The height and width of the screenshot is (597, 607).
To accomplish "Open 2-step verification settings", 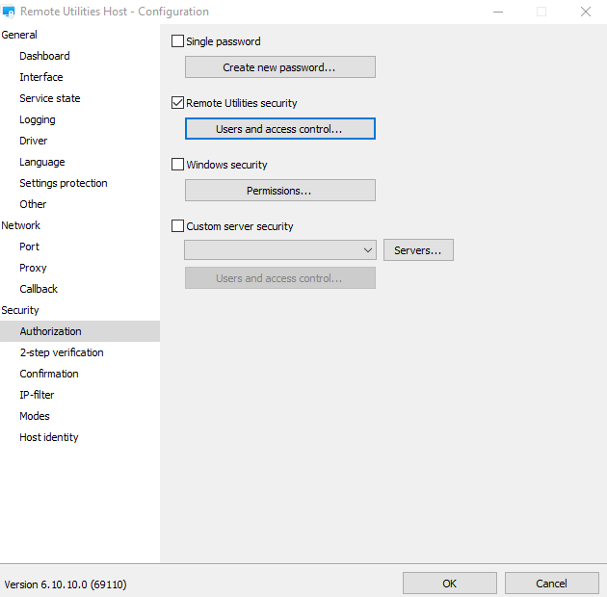I will 62,352.
